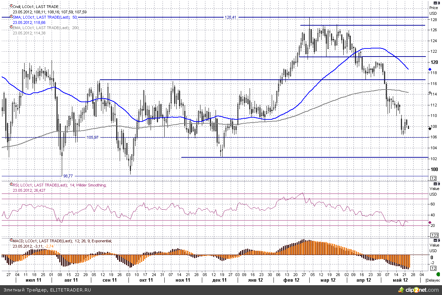
Task: Click the 128,41 horizontal line label
Action: pos(230,17)
